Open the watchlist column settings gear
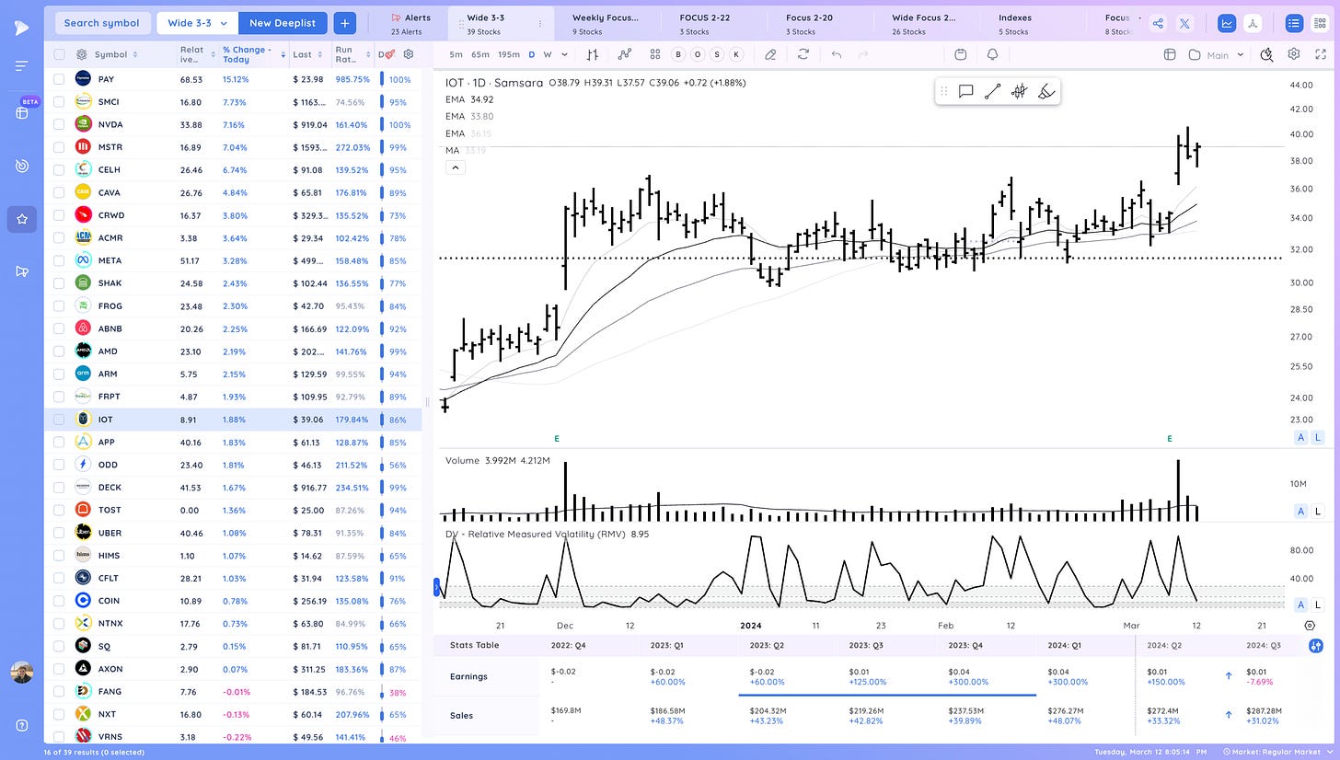This screenshot has height=760, width=1340. 409,54
